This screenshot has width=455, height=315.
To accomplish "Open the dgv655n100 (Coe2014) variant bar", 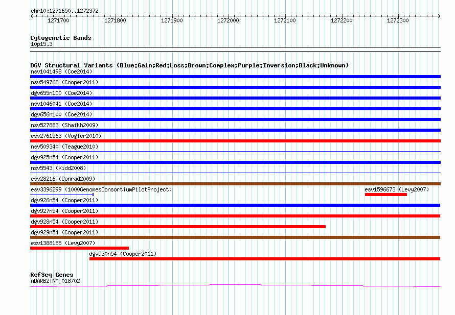I will (235, 98).
